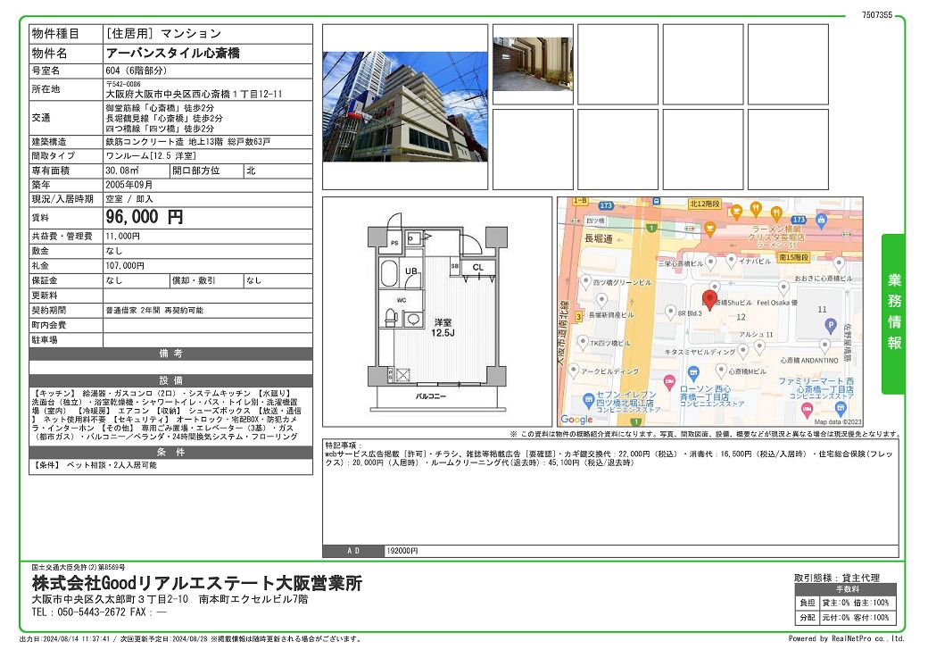Click orange cafe cup marker right of 北12階段
Image resolution: width=928 pixels, height=658 pixels.
click(x=735, y=211)
